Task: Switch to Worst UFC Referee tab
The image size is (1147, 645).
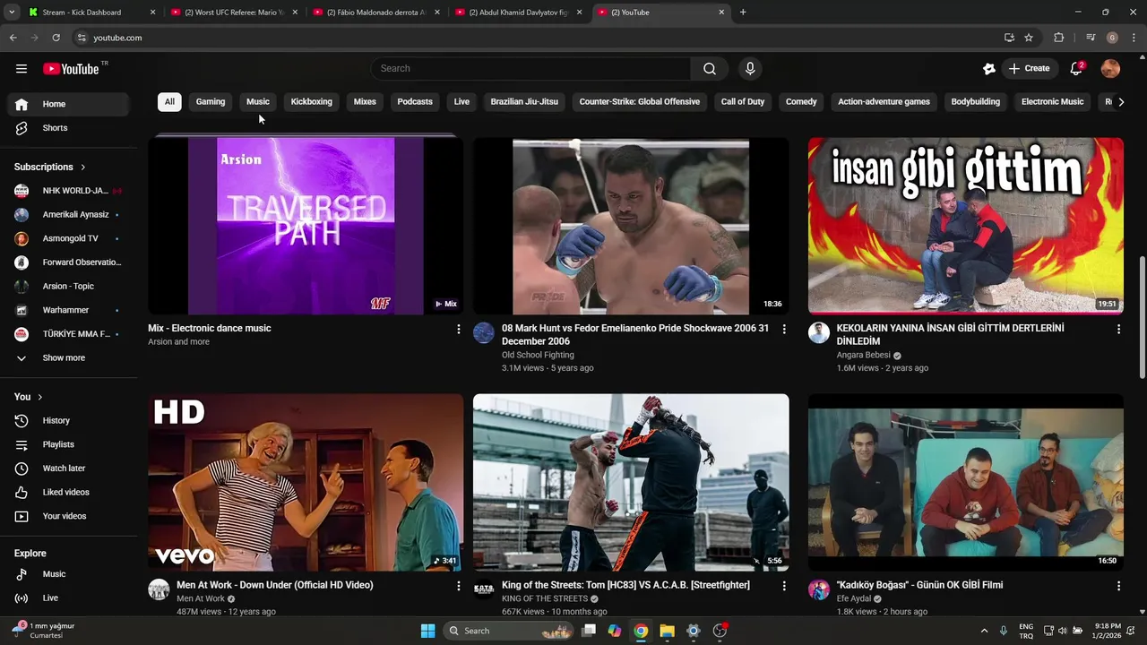Action: [x=234, y=13]
